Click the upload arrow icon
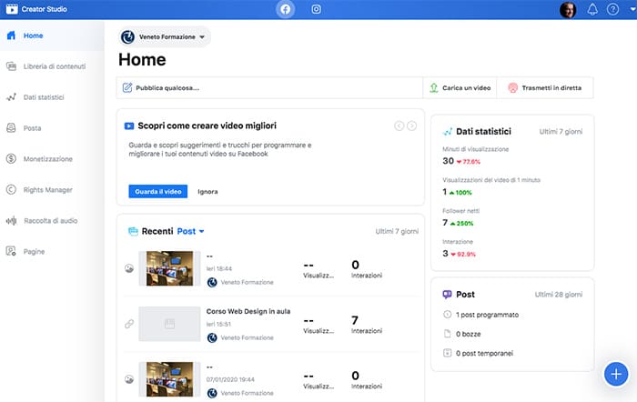 click(434, 87)
